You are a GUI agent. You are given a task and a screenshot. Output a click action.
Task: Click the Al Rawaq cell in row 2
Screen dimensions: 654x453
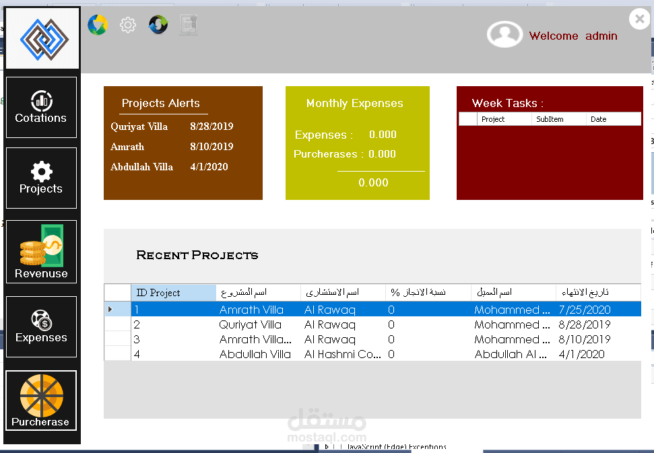343,324
